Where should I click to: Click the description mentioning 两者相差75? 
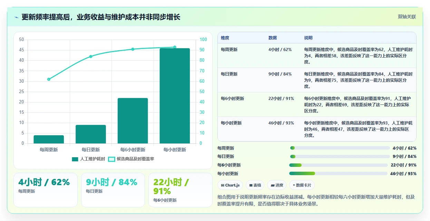pos(358,80)
